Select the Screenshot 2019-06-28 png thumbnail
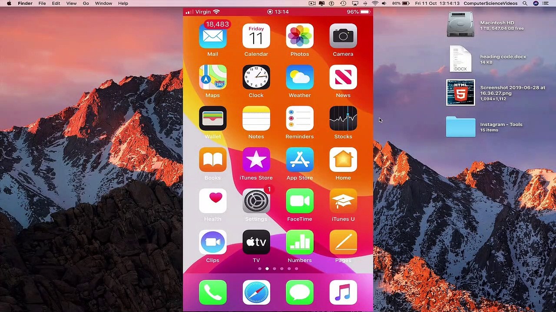This screenshot has height=312, width=556. [x=460, y=92]
